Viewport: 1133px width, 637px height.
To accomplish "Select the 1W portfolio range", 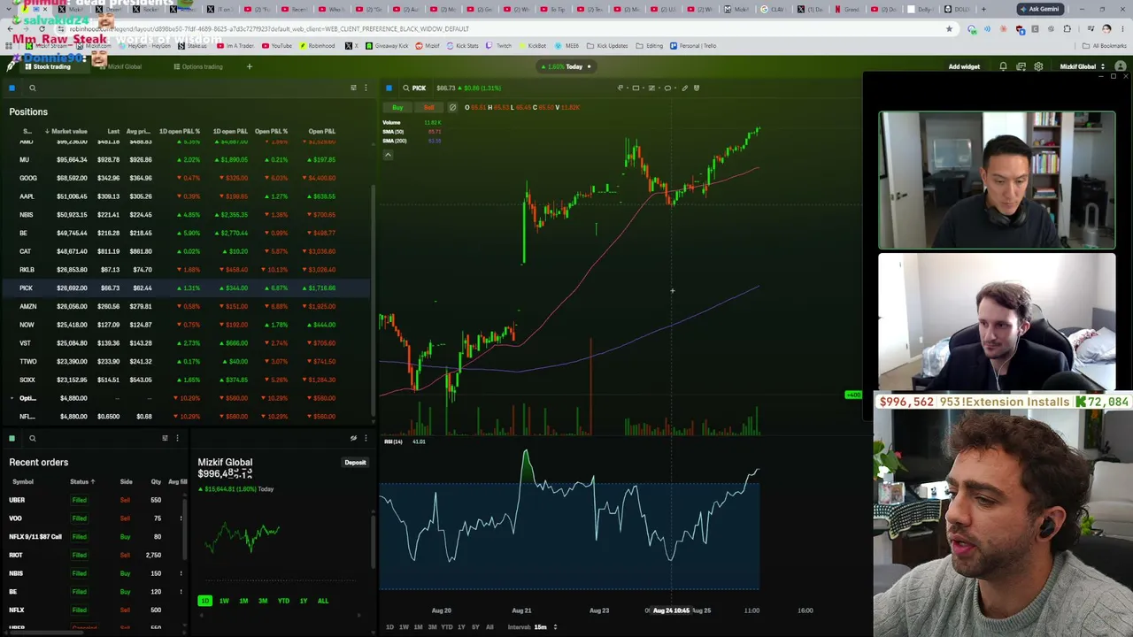I will point(224,602).
